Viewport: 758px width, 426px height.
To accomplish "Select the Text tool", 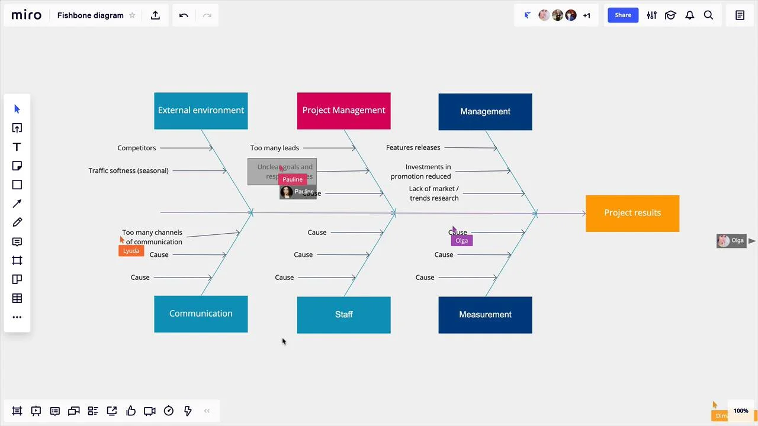I will click(17, 147).
